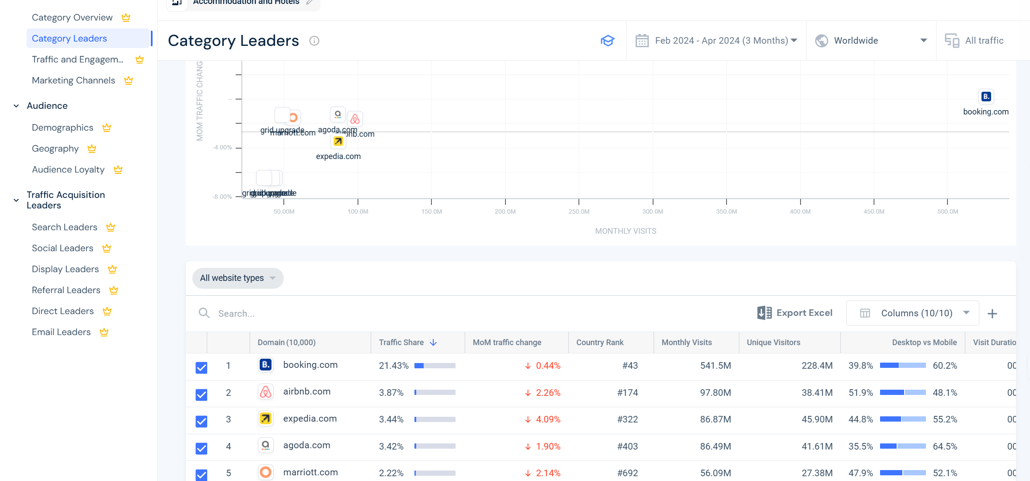Click the airbnb marker on the scatter chart

[355, 119]
